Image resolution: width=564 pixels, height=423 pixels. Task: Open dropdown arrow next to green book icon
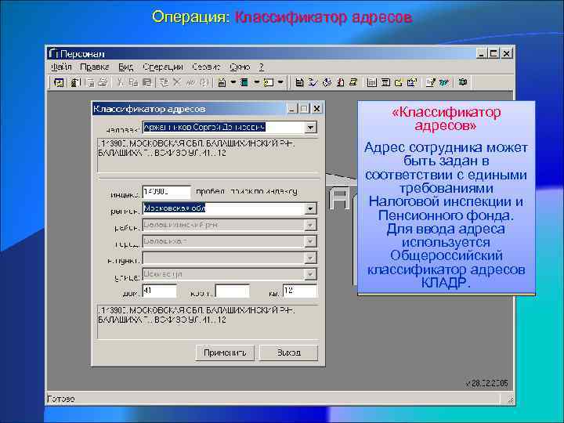[256, 82]
